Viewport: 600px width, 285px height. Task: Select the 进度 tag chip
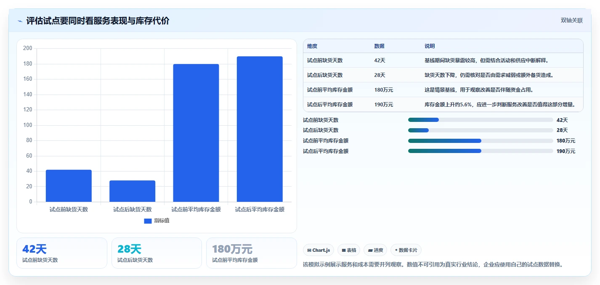[375, 250]
